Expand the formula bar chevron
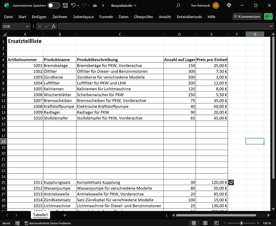The height and width of the screenshot is (226, 276). (271, 26)
